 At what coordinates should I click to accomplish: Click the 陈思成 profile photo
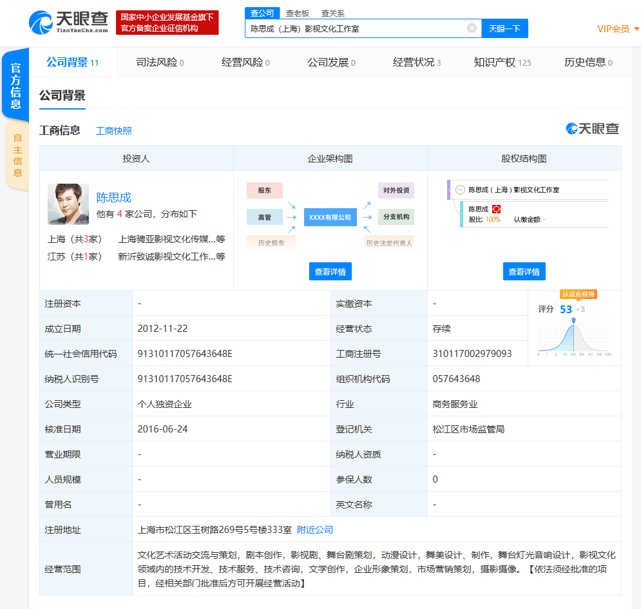pyautogui.click(x=68, y=204)
